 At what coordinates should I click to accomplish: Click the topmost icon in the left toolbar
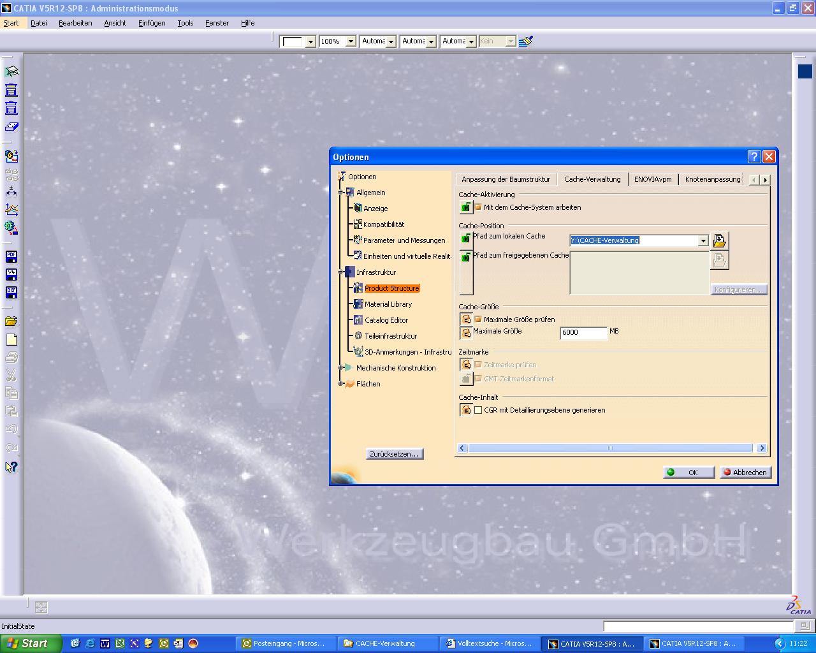coord(11,72)
